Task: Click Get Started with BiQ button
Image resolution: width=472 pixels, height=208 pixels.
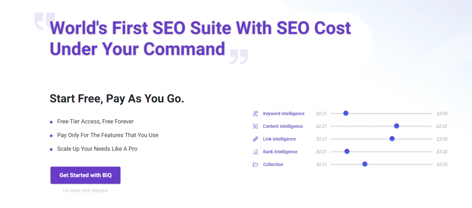Action: point(86,175)
